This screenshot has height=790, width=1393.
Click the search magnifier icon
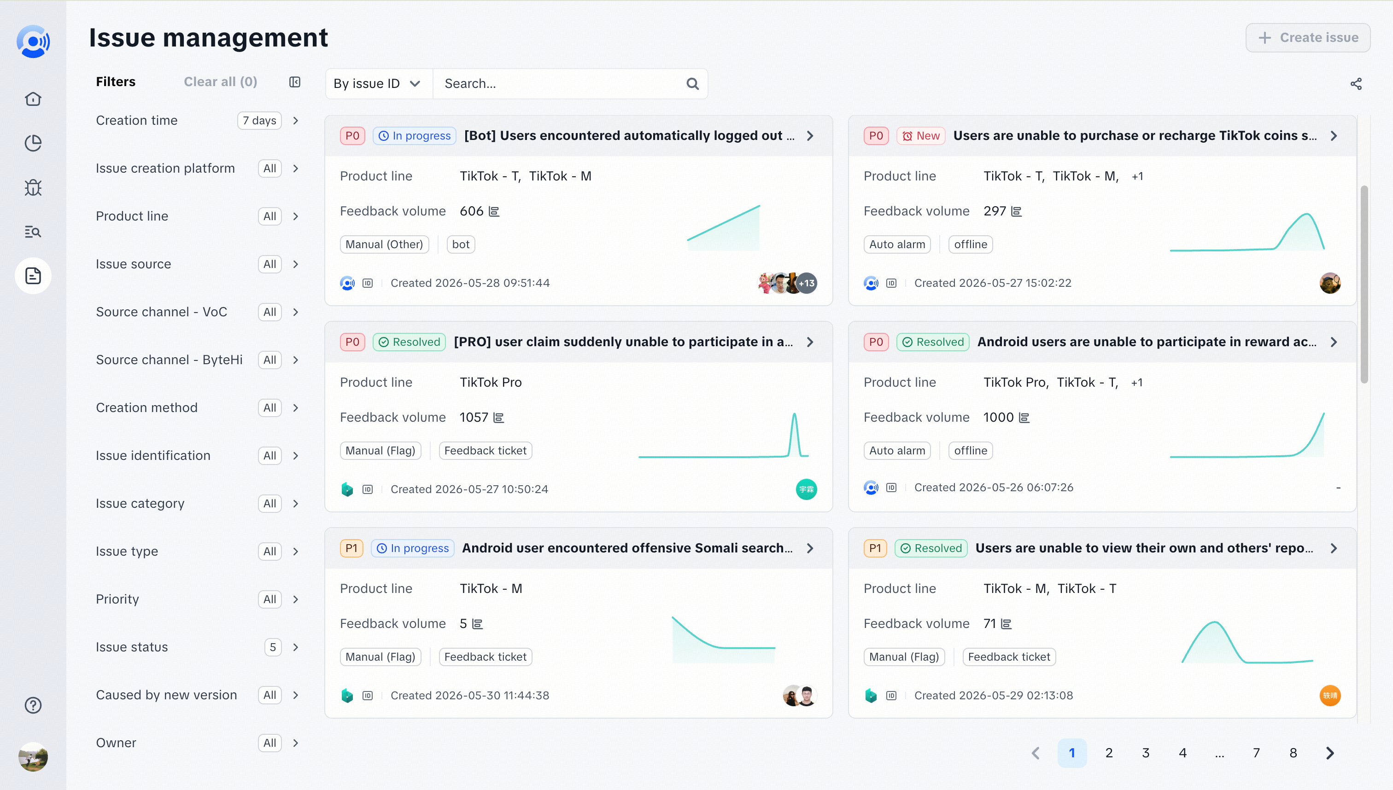[692, 84]
